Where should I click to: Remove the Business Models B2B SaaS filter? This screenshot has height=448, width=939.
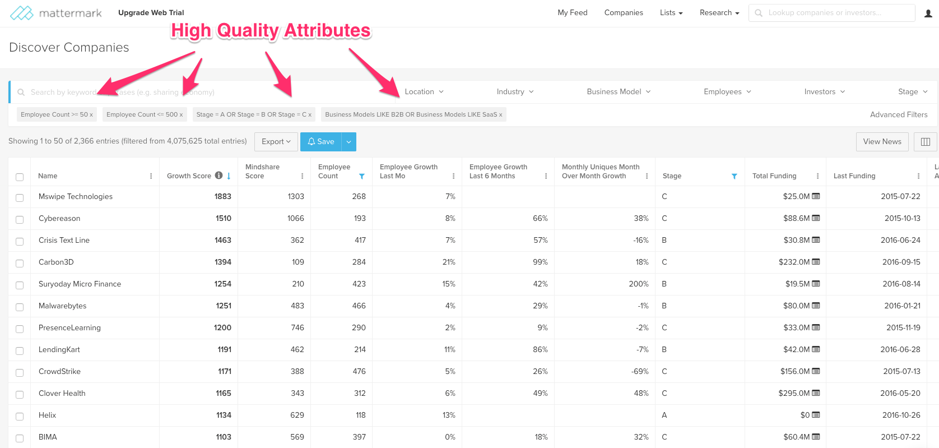click(501, 115)
